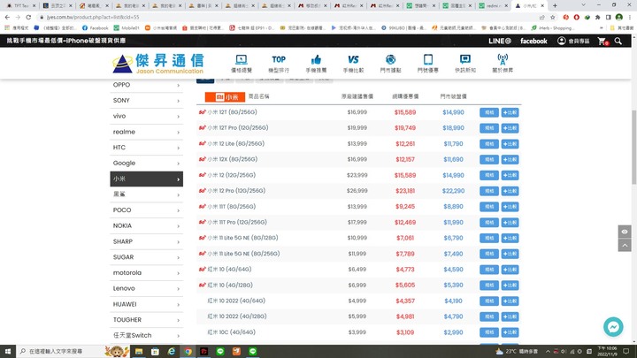Expand the POCO brand category
This screenshot has height=358, width=637.
click(x=146, y=209)
